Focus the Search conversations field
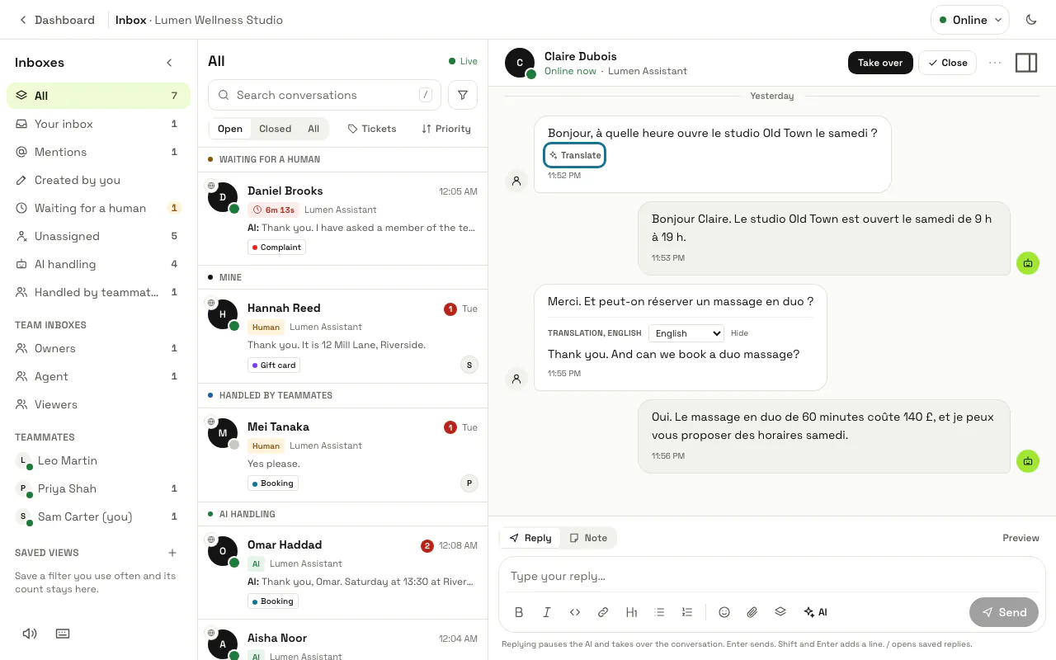Viewport: 1056px width, 660px height. pyautogui.click(x=324, y=95)
